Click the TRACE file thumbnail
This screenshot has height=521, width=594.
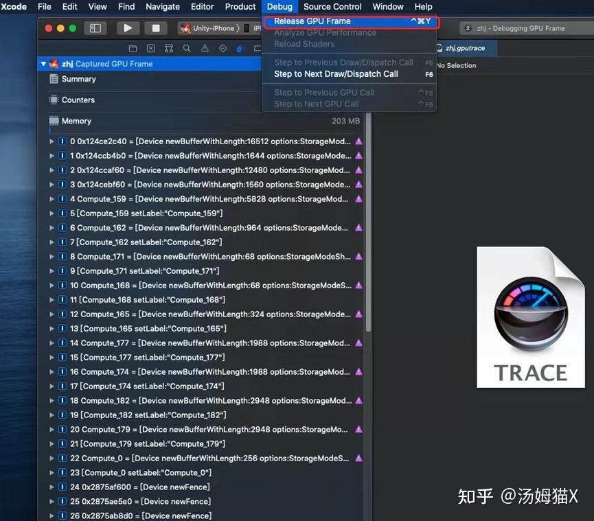click(x=531, y=317)
